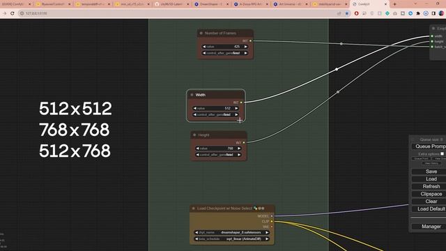Viewport: 446px width, 251px height.
Task: Open beta_schedule dropdown showing sqrt_linear (AnimateDiff)
Action: coord(232,239)
